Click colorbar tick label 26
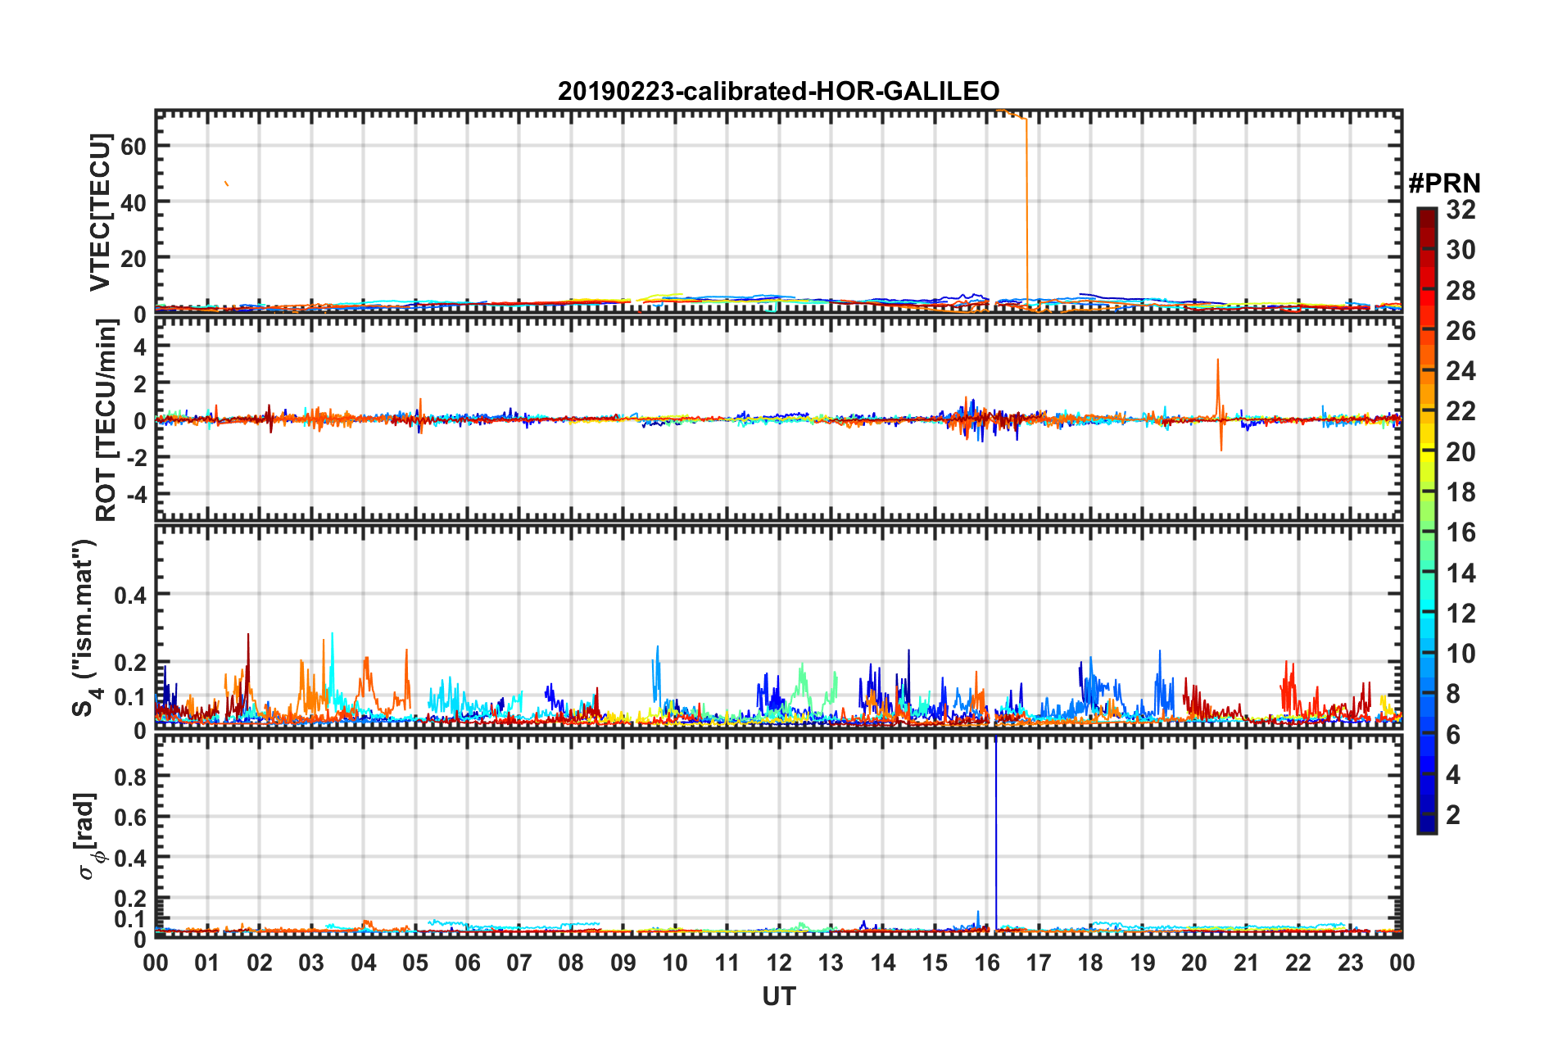 click(1461, 331)
